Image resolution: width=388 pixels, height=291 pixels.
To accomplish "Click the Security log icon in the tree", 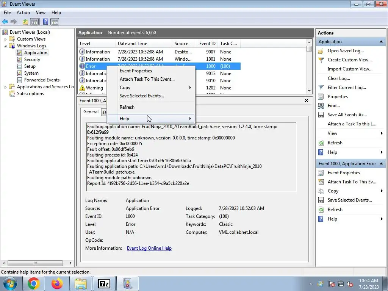I will coord(19,59).
